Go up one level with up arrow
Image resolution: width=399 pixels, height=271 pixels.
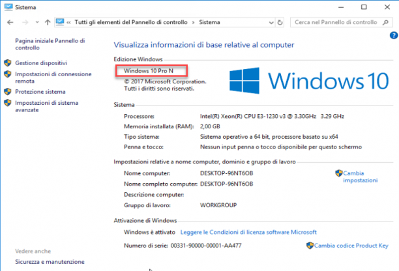(48, 22)
